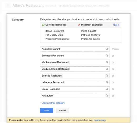Click the search icon in Greek Restaurant field

[x=107, y=89]
